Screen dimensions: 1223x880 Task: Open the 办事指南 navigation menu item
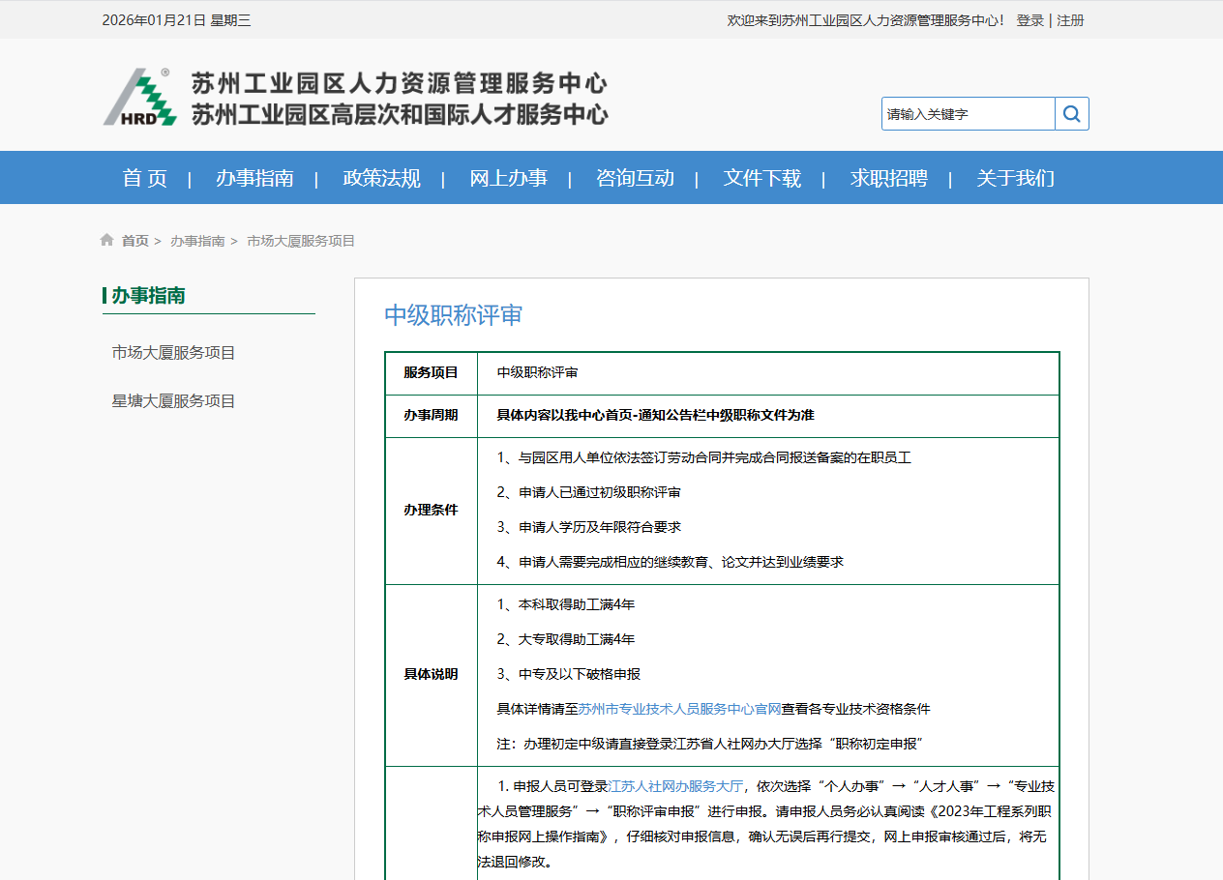coord(254,178)
